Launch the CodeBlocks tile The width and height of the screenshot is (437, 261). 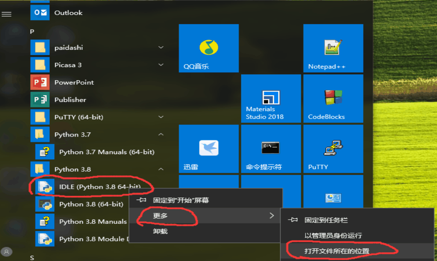pyautogui.click(x=333, y=99)
